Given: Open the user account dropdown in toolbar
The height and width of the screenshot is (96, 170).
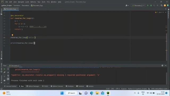Looking at the screenshot, I should 127,5.
